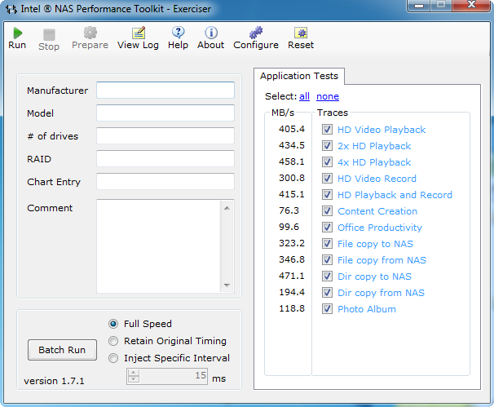
Task: Choose the Inject Specific Interval option
Action: pos(113,358)
